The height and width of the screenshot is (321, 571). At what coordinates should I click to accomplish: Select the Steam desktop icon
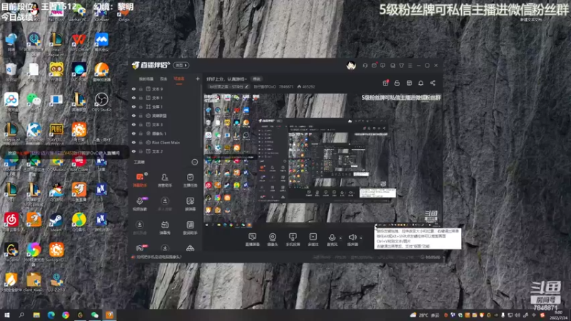pyautogui.click(x=56, y=222)
